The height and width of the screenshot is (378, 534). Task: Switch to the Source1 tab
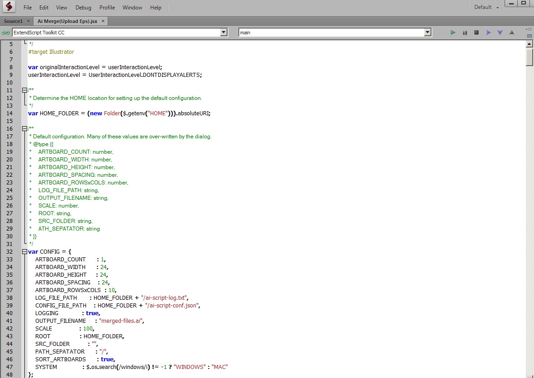click(13, 21)
